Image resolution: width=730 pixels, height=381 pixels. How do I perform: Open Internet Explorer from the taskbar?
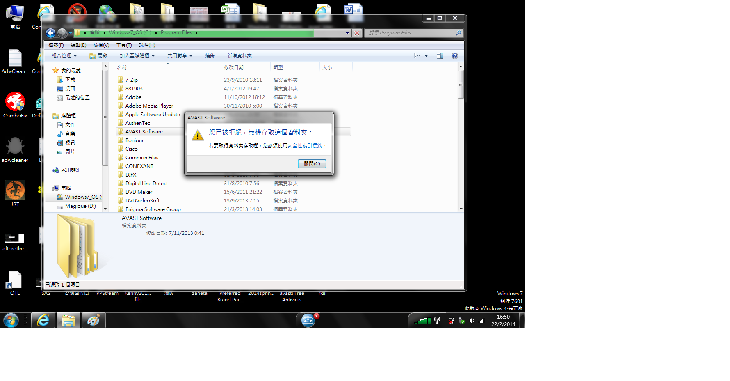click(43, 320)
